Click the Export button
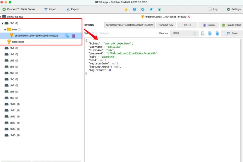Screen dimensions: 243x162 (x=72, y=9)
